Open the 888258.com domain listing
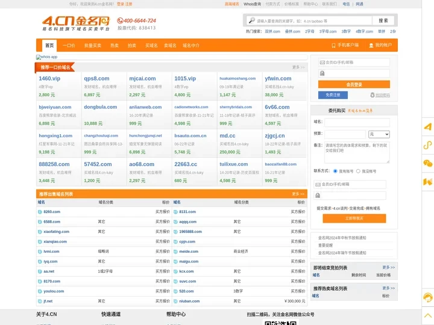 coord(54,164)
